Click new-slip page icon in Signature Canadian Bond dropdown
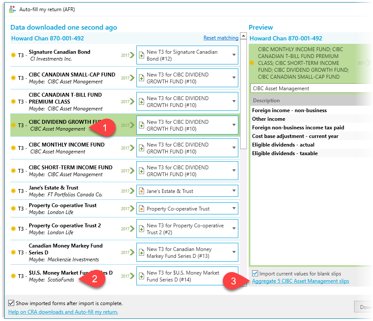 142,55
